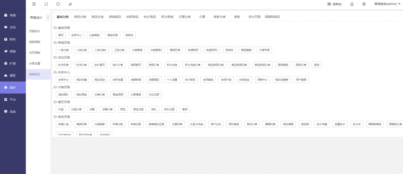Click the 秒杀列表 link button
The height and width of the screenshot is (174, 403).
coord(64,65)
